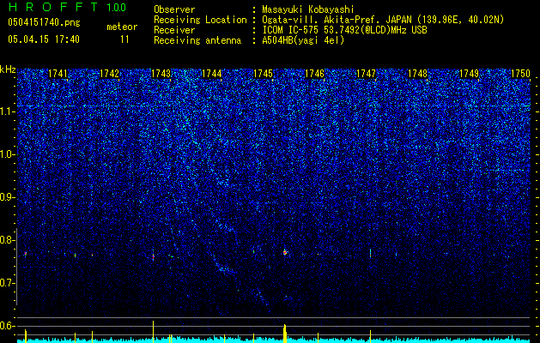Click the 1.1 kHz axis label
The image size is (540, 343).
(x=7, y=111)
